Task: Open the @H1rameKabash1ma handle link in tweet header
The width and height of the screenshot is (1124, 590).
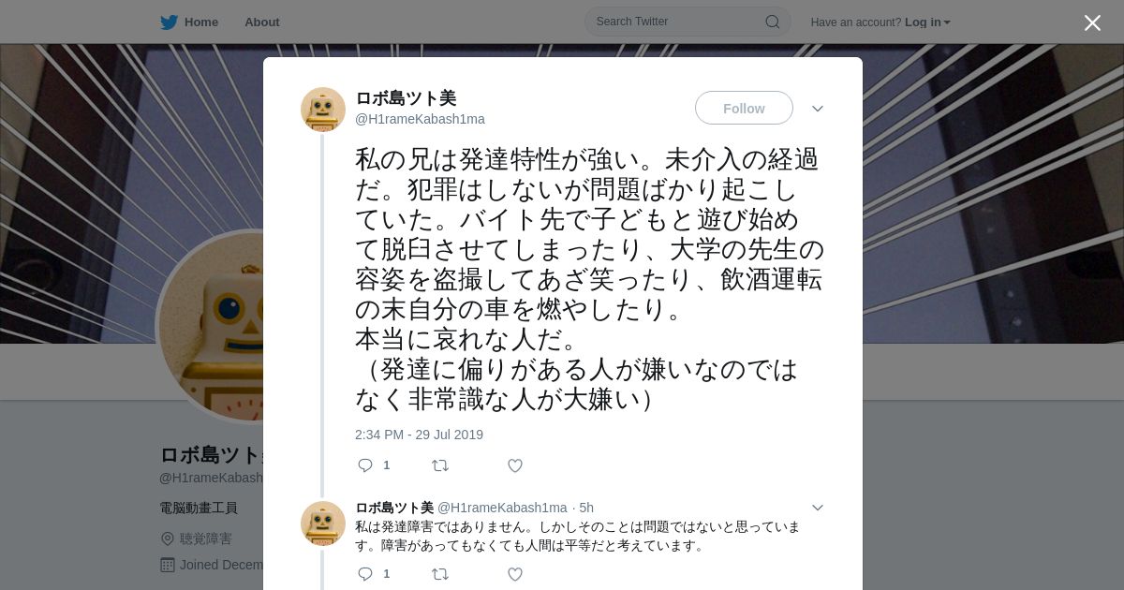Action: pos(420,119)
